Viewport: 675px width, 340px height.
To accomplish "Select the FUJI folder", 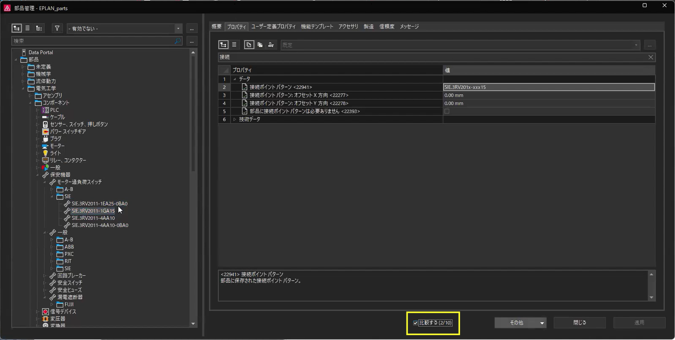I will point(69,305).
